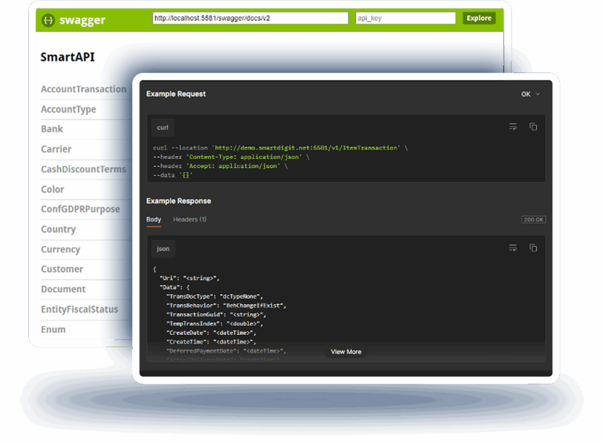The height and width of the screenshot is (442, 604).
Task: Open the Color API section
Action: tap(52, 189)
